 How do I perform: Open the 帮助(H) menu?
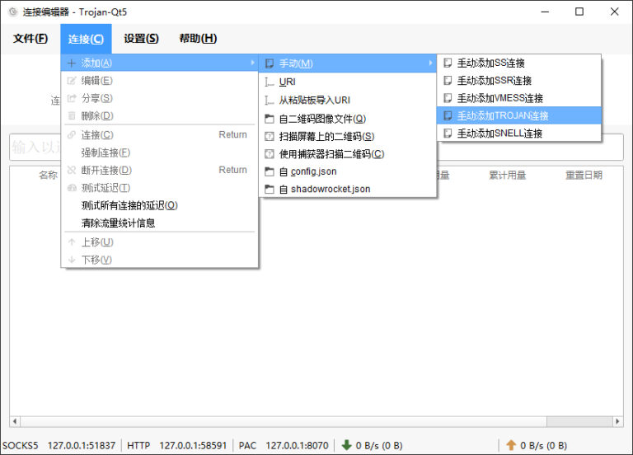198,39
